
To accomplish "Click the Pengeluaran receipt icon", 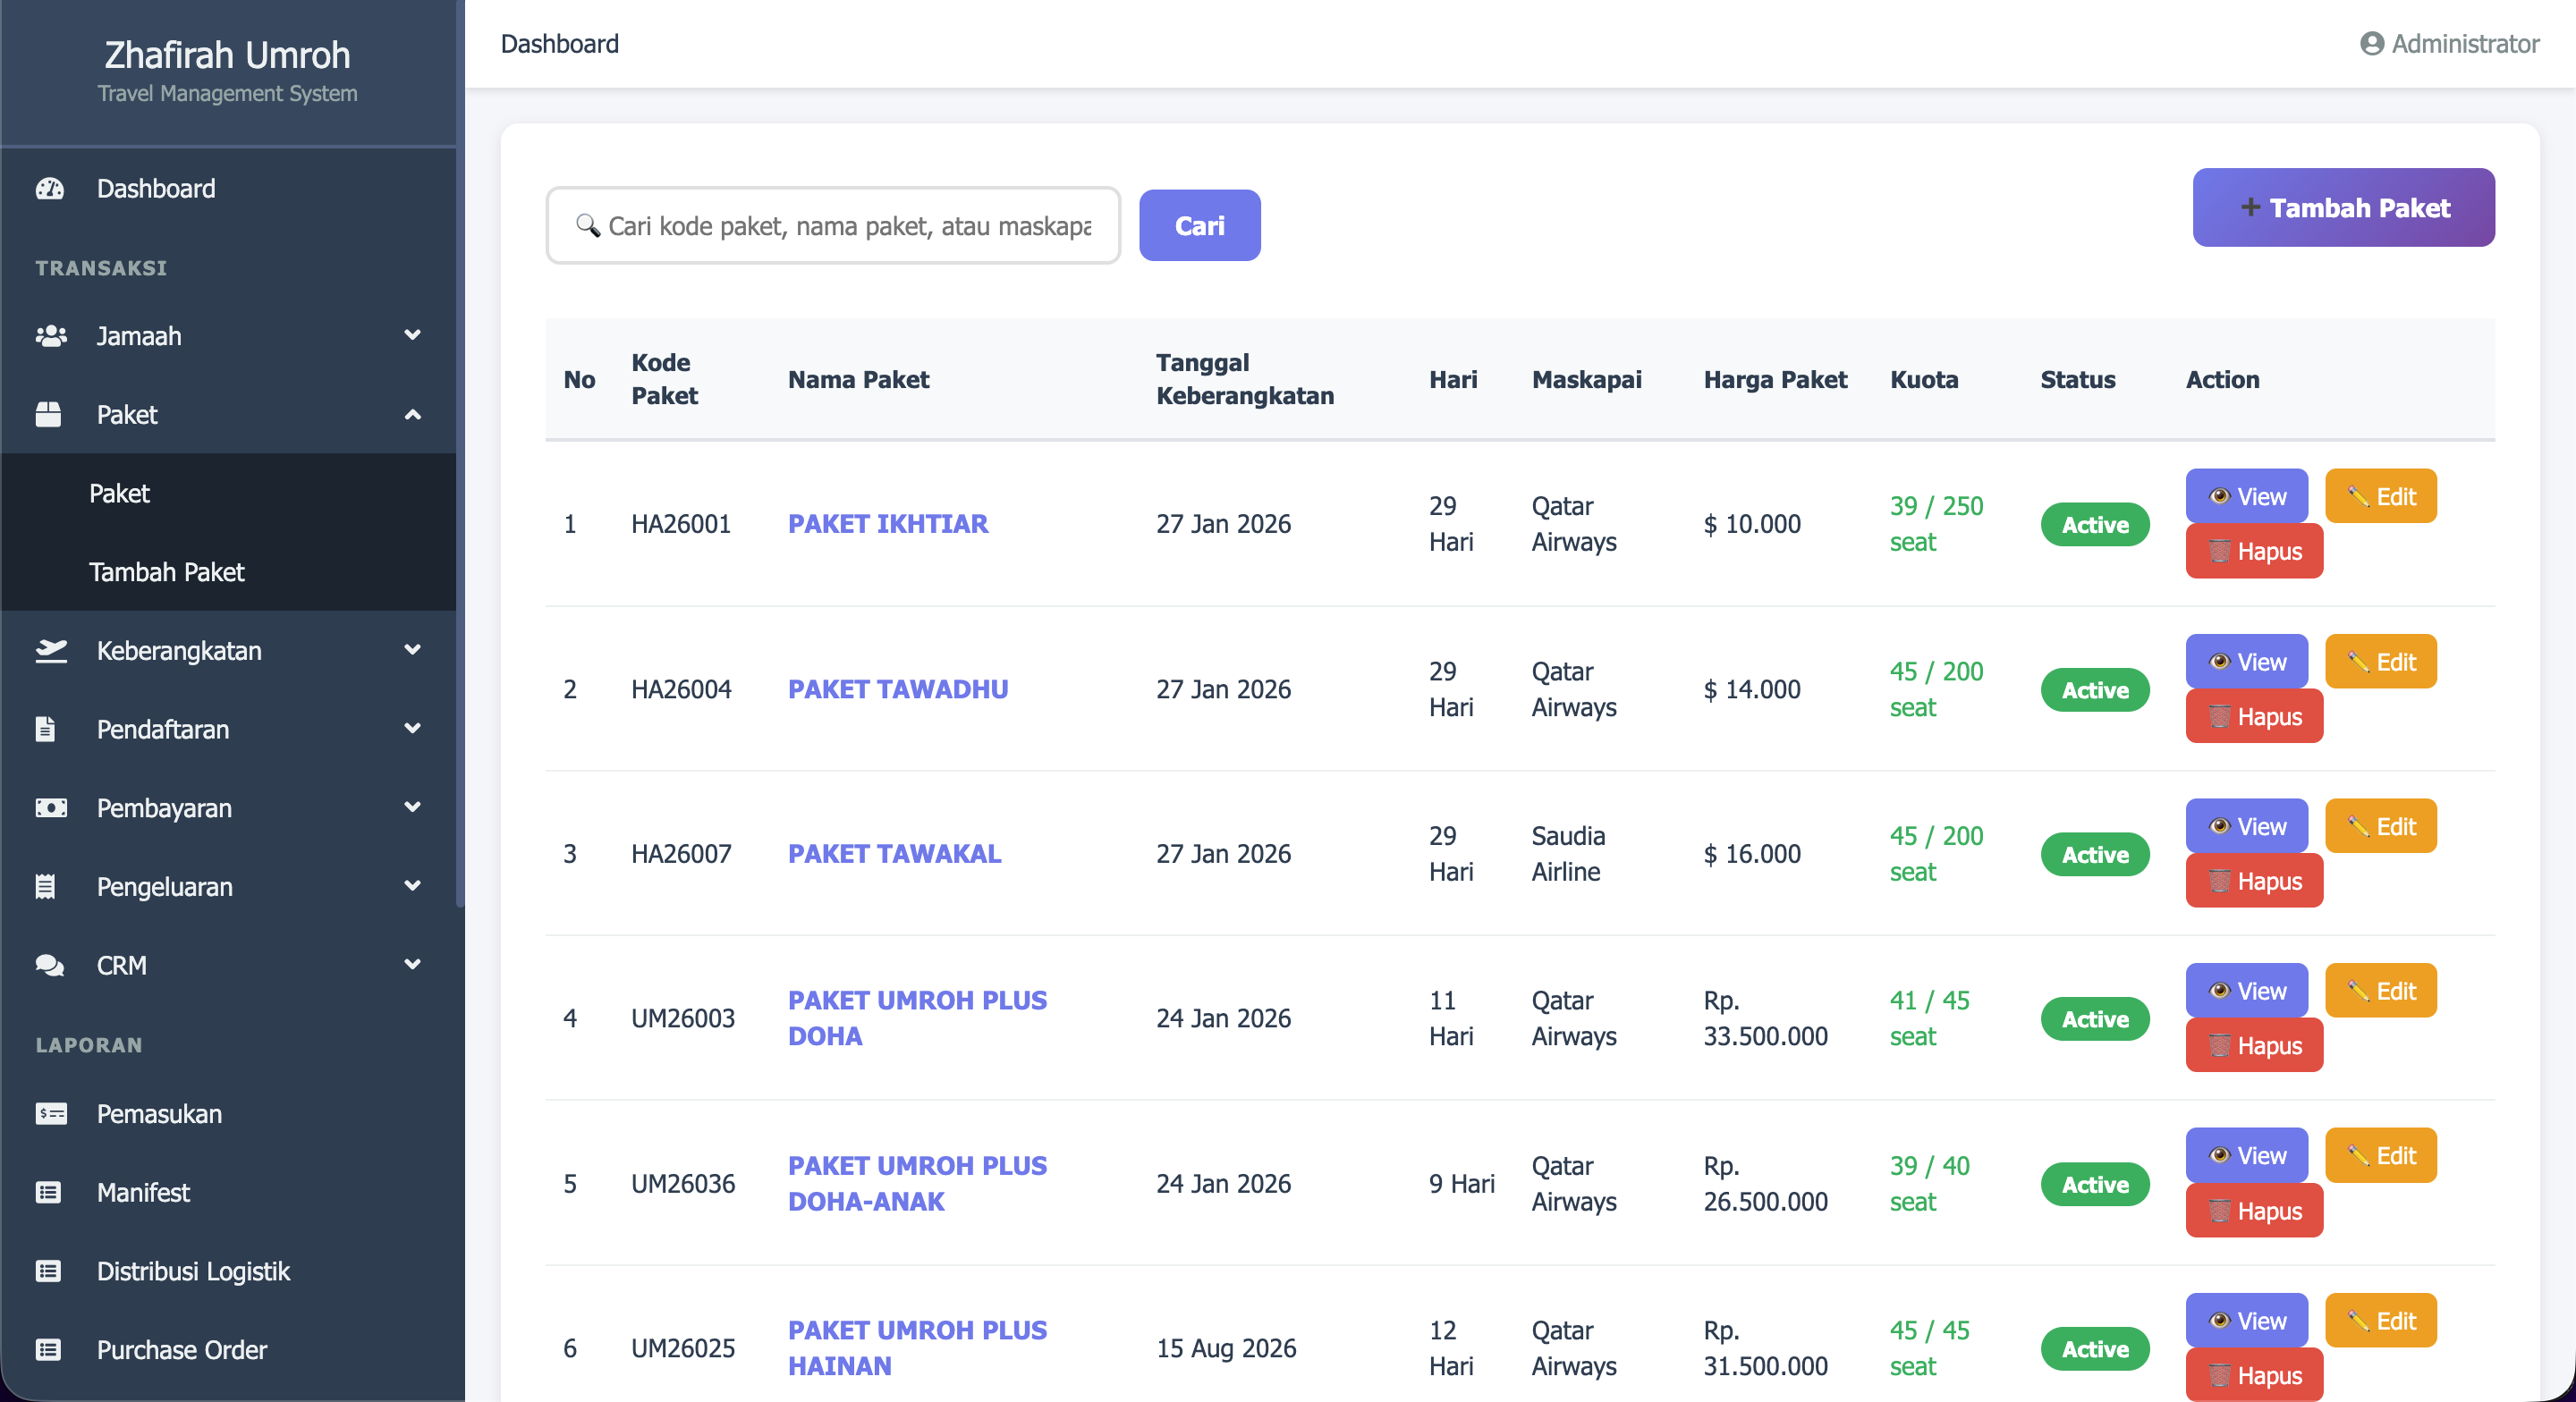I will pos(45,886).
